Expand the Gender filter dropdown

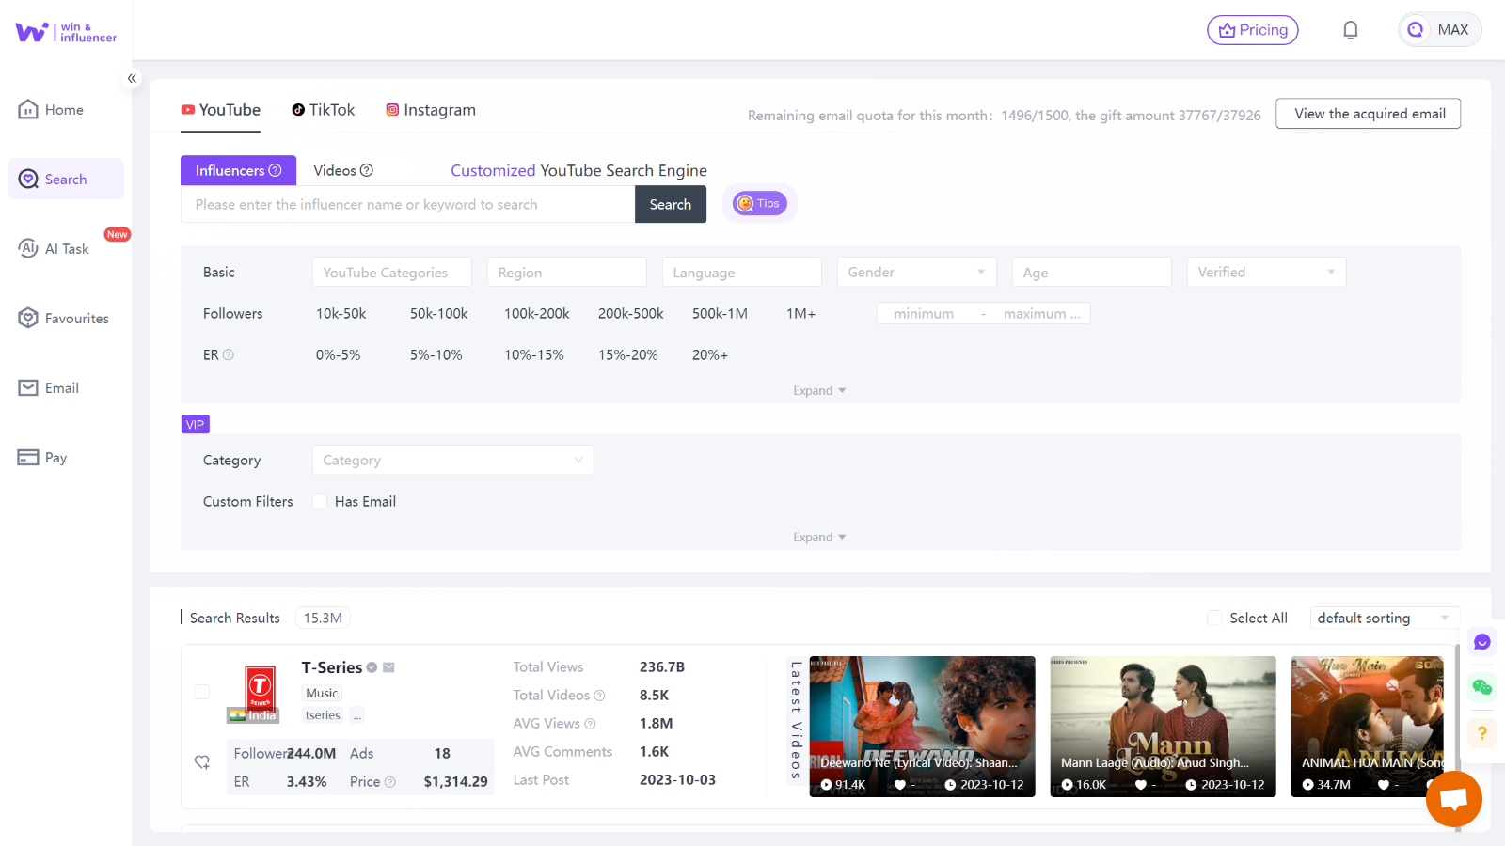pyautogui.click(x=915, y=272)
